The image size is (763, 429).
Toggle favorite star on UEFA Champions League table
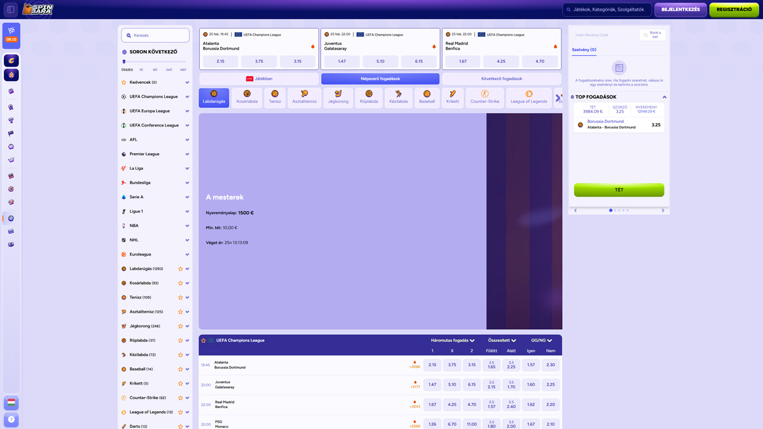tap(203, 341)
